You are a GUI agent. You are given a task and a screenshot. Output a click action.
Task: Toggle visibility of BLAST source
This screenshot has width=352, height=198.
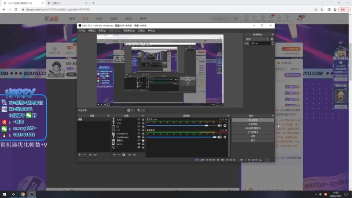tap(139, 119)
